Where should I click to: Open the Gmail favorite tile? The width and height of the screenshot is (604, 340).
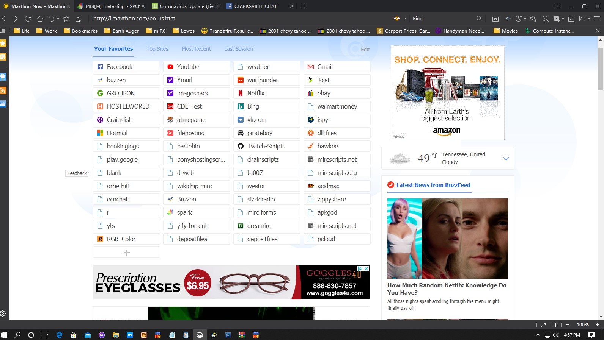pos(337,67)
